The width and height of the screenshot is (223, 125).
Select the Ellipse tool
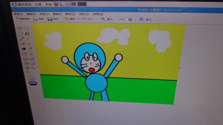tap(32, 63)
